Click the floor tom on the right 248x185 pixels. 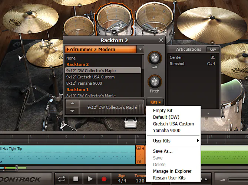click(x=232, y=104)
